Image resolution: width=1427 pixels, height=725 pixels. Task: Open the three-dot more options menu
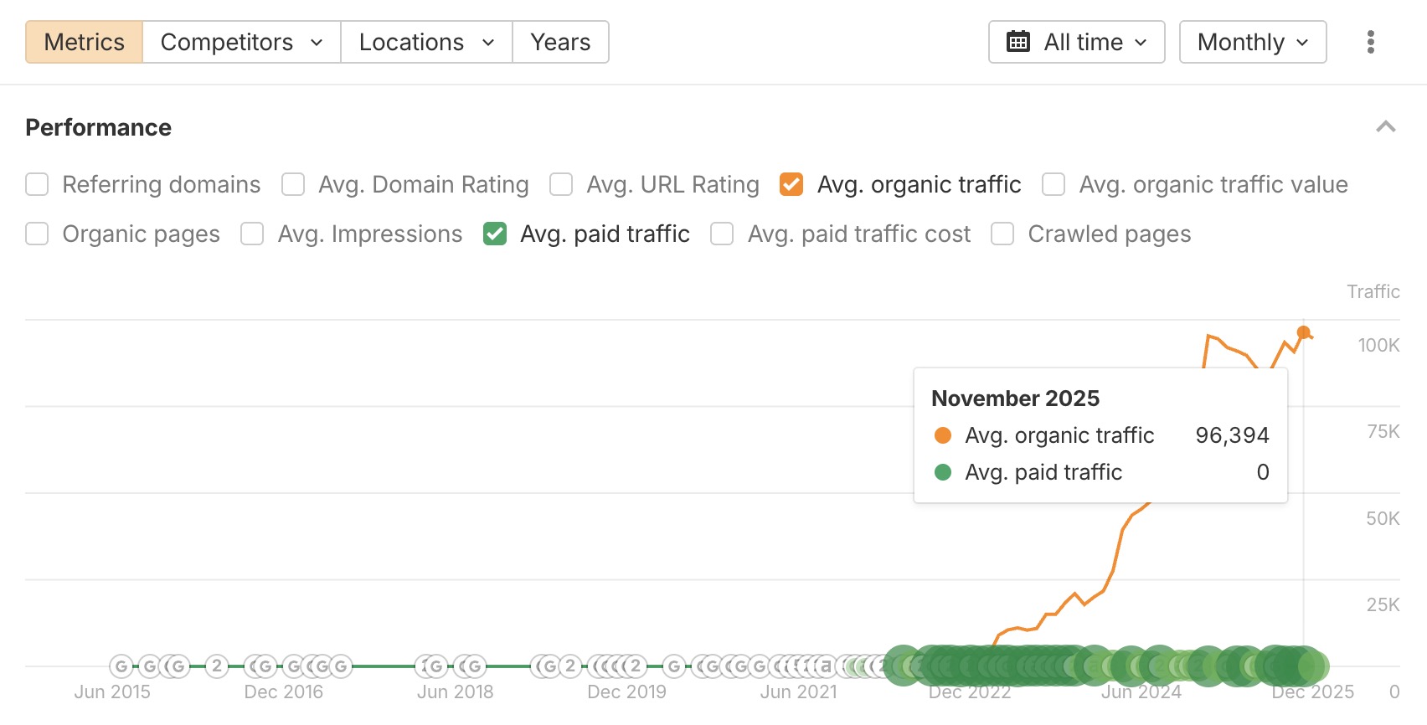point(1370,42)
